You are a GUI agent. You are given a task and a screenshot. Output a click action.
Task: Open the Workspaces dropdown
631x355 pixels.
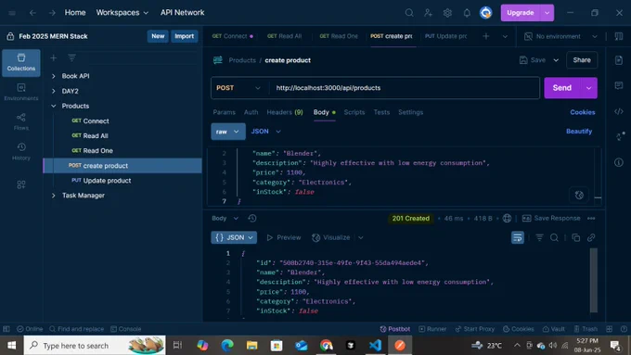[122, 13]
